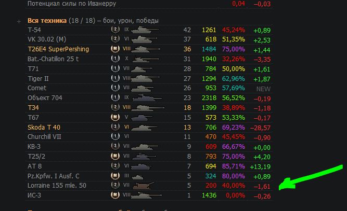Click the 85,71% win rate of AT 8
This screenshot has height=211, width=347.
tap(234, 166)
